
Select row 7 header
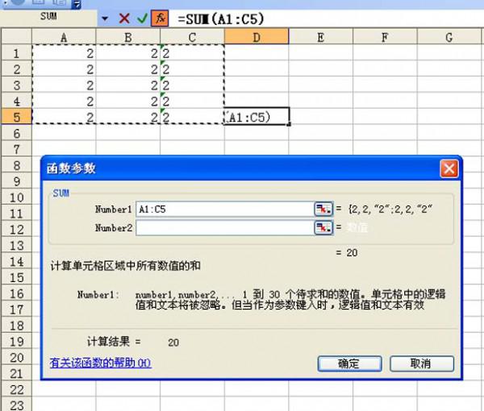tap(16, 149)
